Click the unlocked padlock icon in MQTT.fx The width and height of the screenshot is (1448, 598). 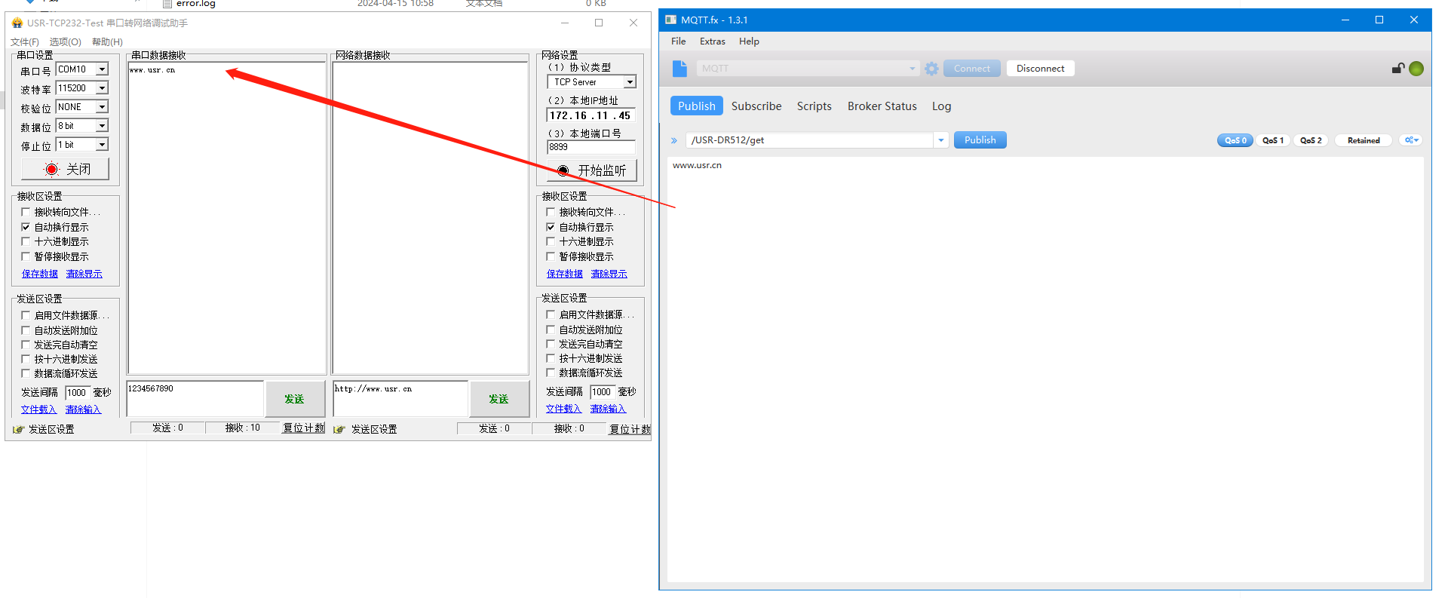click(x=1397, y=69)
